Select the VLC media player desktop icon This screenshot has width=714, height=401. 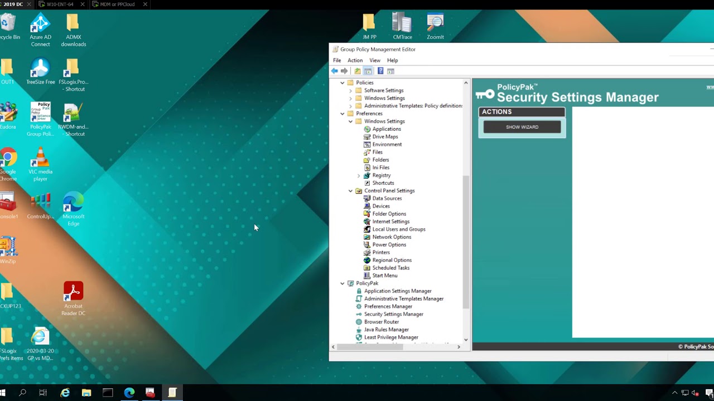coord(40,164)
